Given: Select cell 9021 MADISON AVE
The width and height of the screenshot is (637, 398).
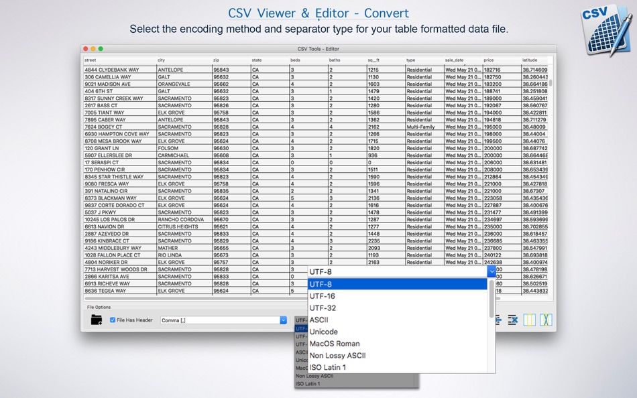Looking at the screenshot, I should tap(120, 84).
